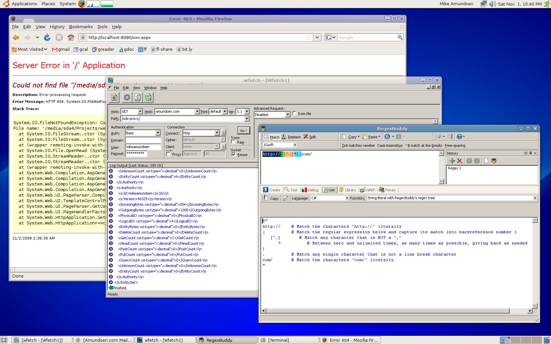The width and height of the screenshot is (551, 344).
Task: Click the [Terminal] taskbar button
Action: (x=288, y=340)
